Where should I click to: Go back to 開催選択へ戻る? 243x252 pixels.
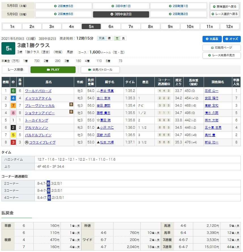225,7
